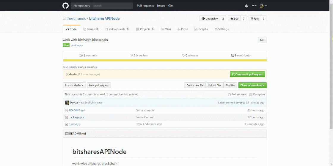Expand the Unwatch dropdown button
The height and width of the screenshot is (166, 333).
[x=210, y=19]
